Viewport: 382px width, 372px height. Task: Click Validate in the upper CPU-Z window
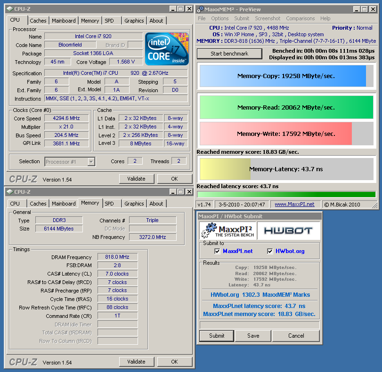pyautogui.click(x=137, y=179)
